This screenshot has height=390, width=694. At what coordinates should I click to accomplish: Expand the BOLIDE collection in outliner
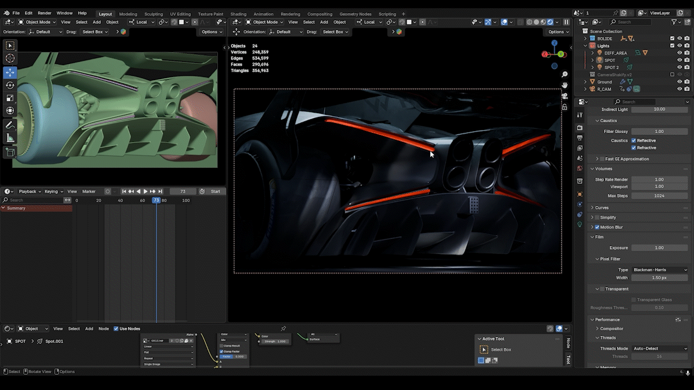tap(585, 38)
